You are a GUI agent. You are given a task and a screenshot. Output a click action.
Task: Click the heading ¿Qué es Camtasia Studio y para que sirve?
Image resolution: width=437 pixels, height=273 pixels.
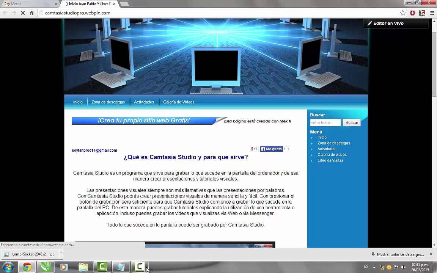click(x=185, y=157)
